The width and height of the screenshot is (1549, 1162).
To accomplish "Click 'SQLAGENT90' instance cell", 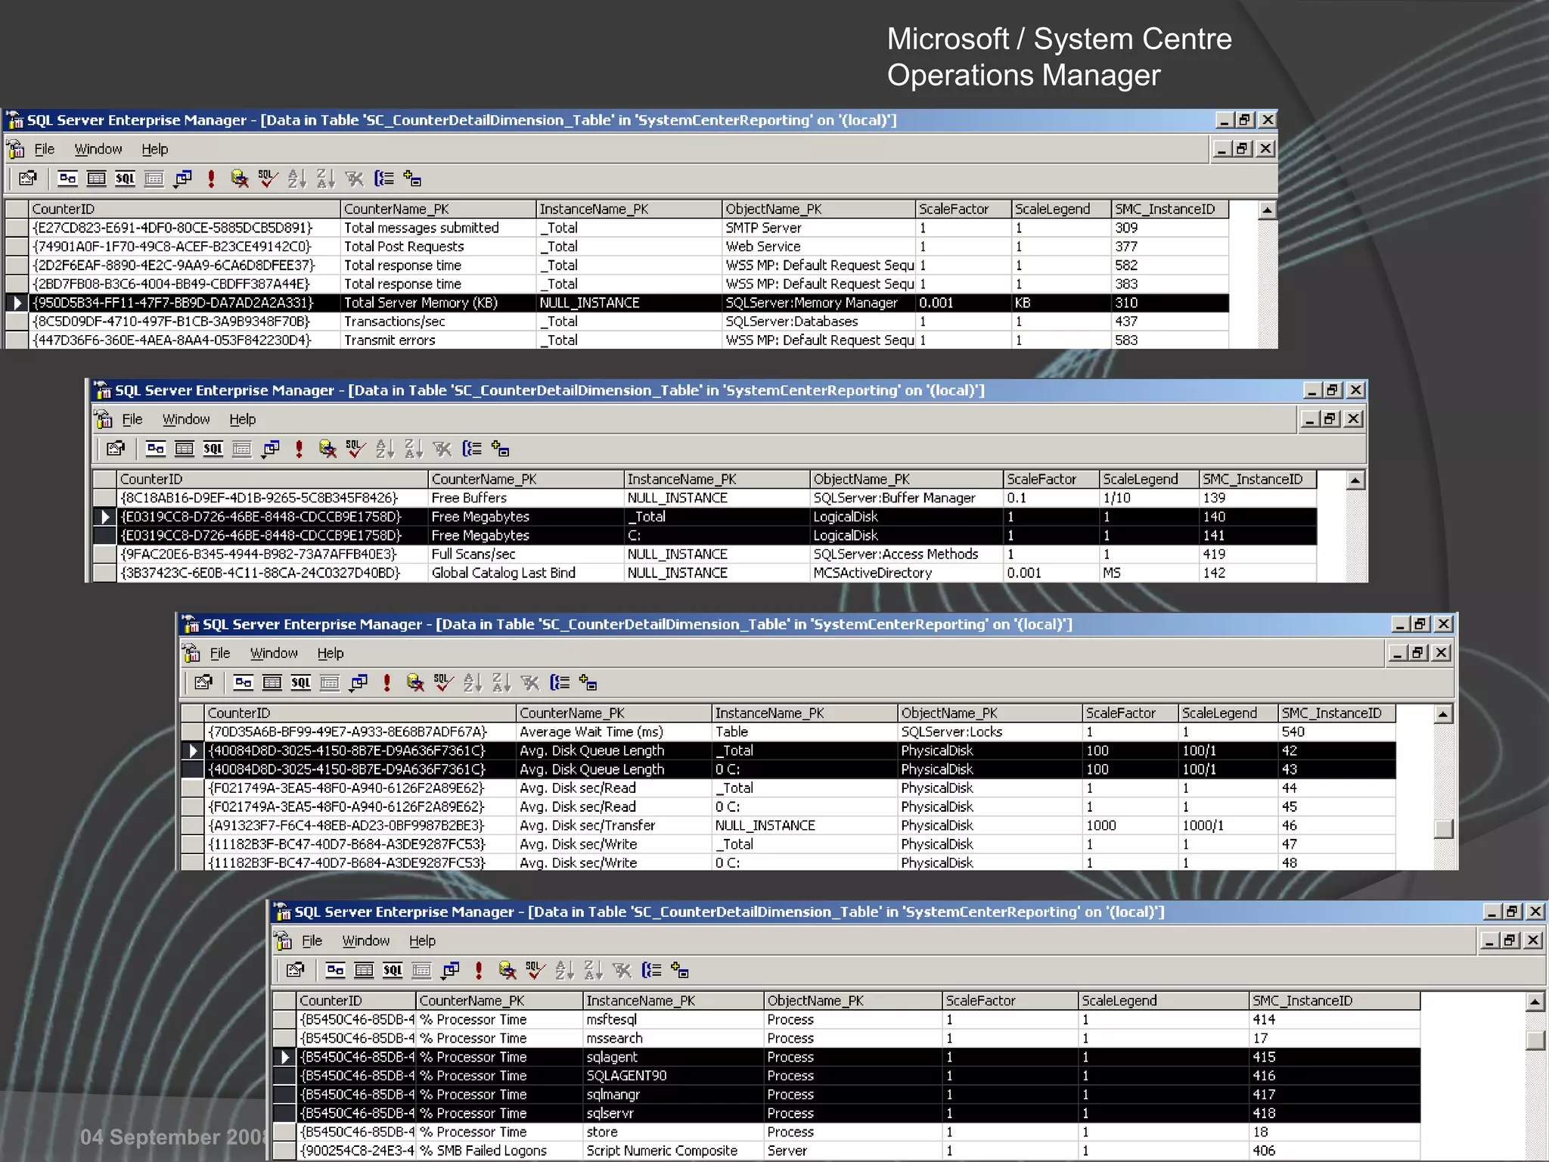I will [x=673, y=1075].
